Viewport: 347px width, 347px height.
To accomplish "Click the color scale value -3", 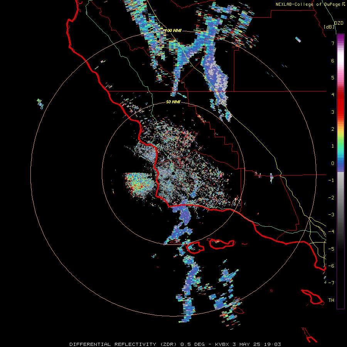I will point(331,215).
